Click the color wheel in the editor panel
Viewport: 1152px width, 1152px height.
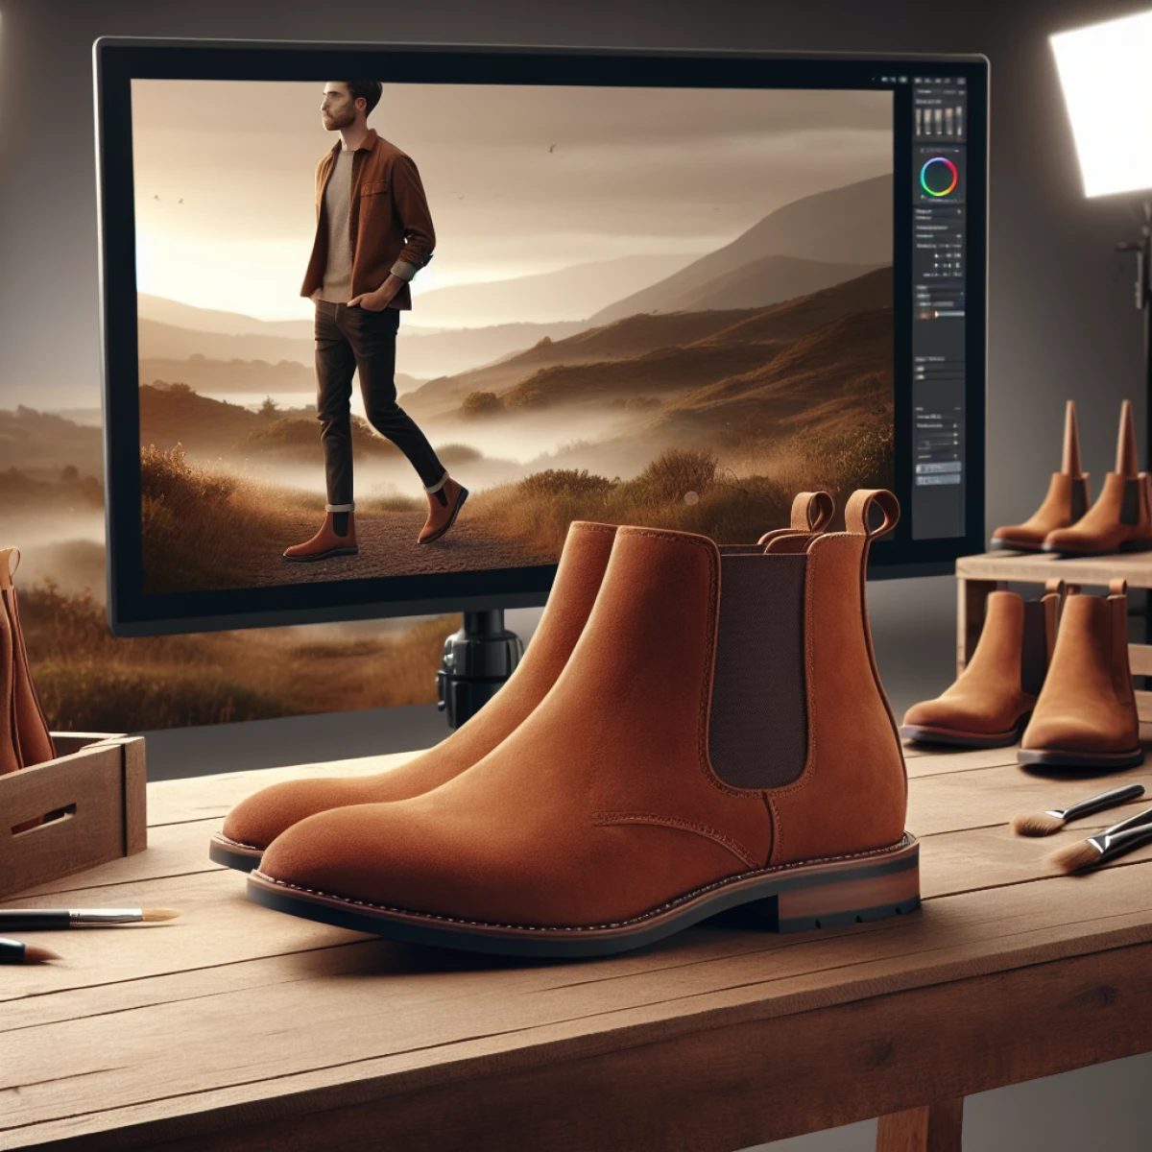click(938, 178)
